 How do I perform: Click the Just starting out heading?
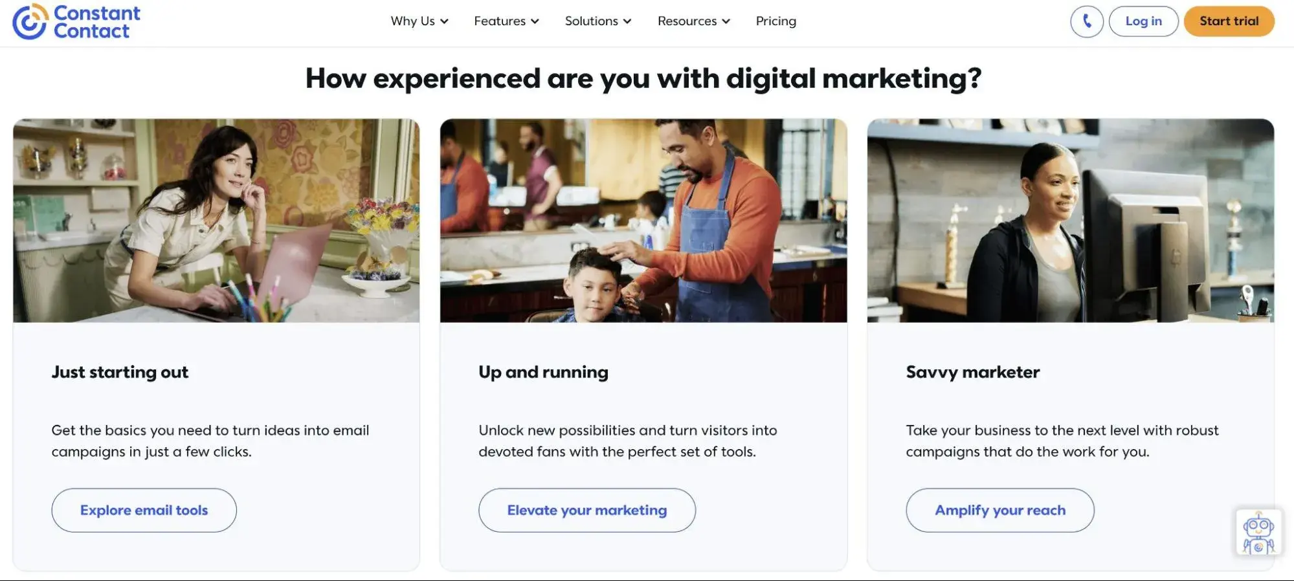(x=120, y=372)
